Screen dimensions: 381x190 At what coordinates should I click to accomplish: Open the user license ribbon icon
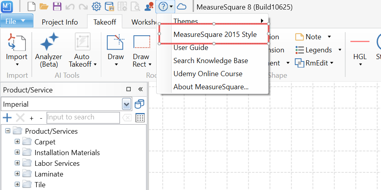tap(149, 7)
